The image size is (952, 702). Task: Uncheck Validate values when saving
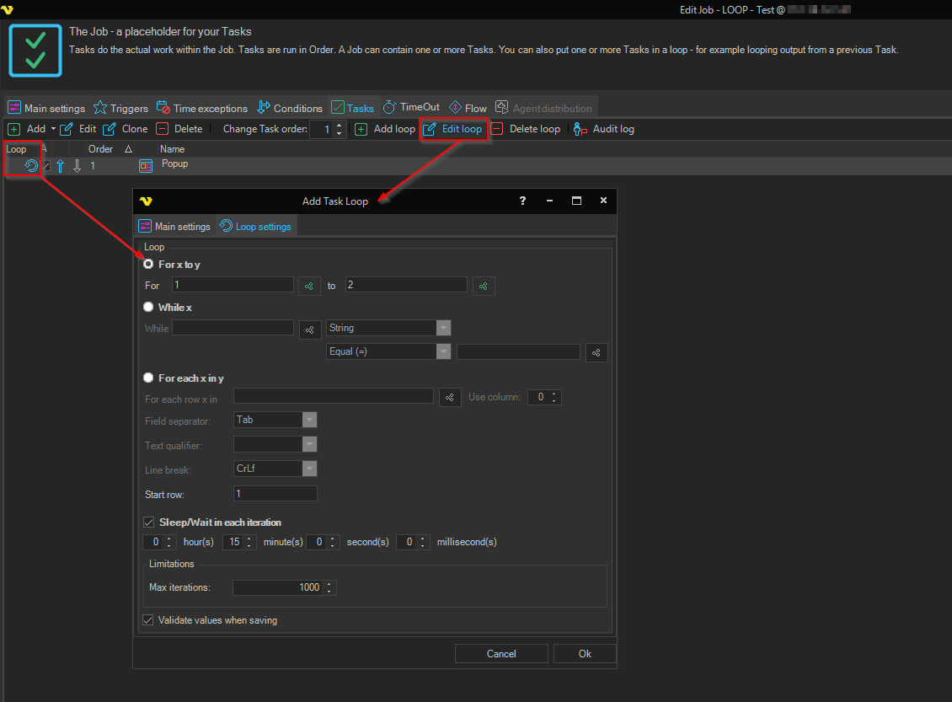tap(149, 620)
